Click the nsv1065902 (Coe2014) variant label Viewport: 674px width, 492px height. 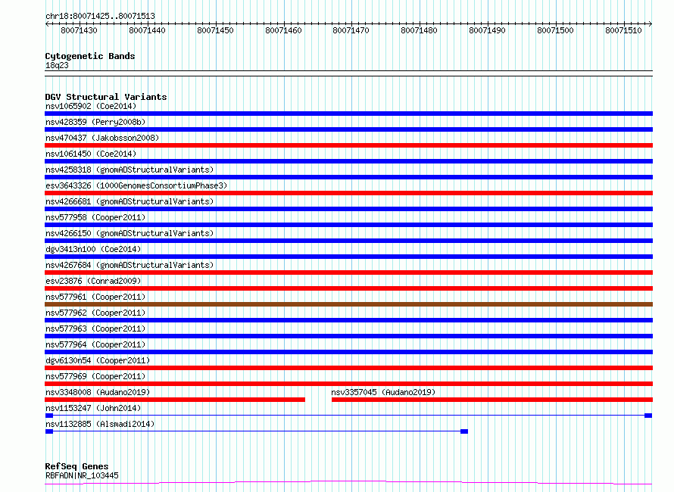91,106
